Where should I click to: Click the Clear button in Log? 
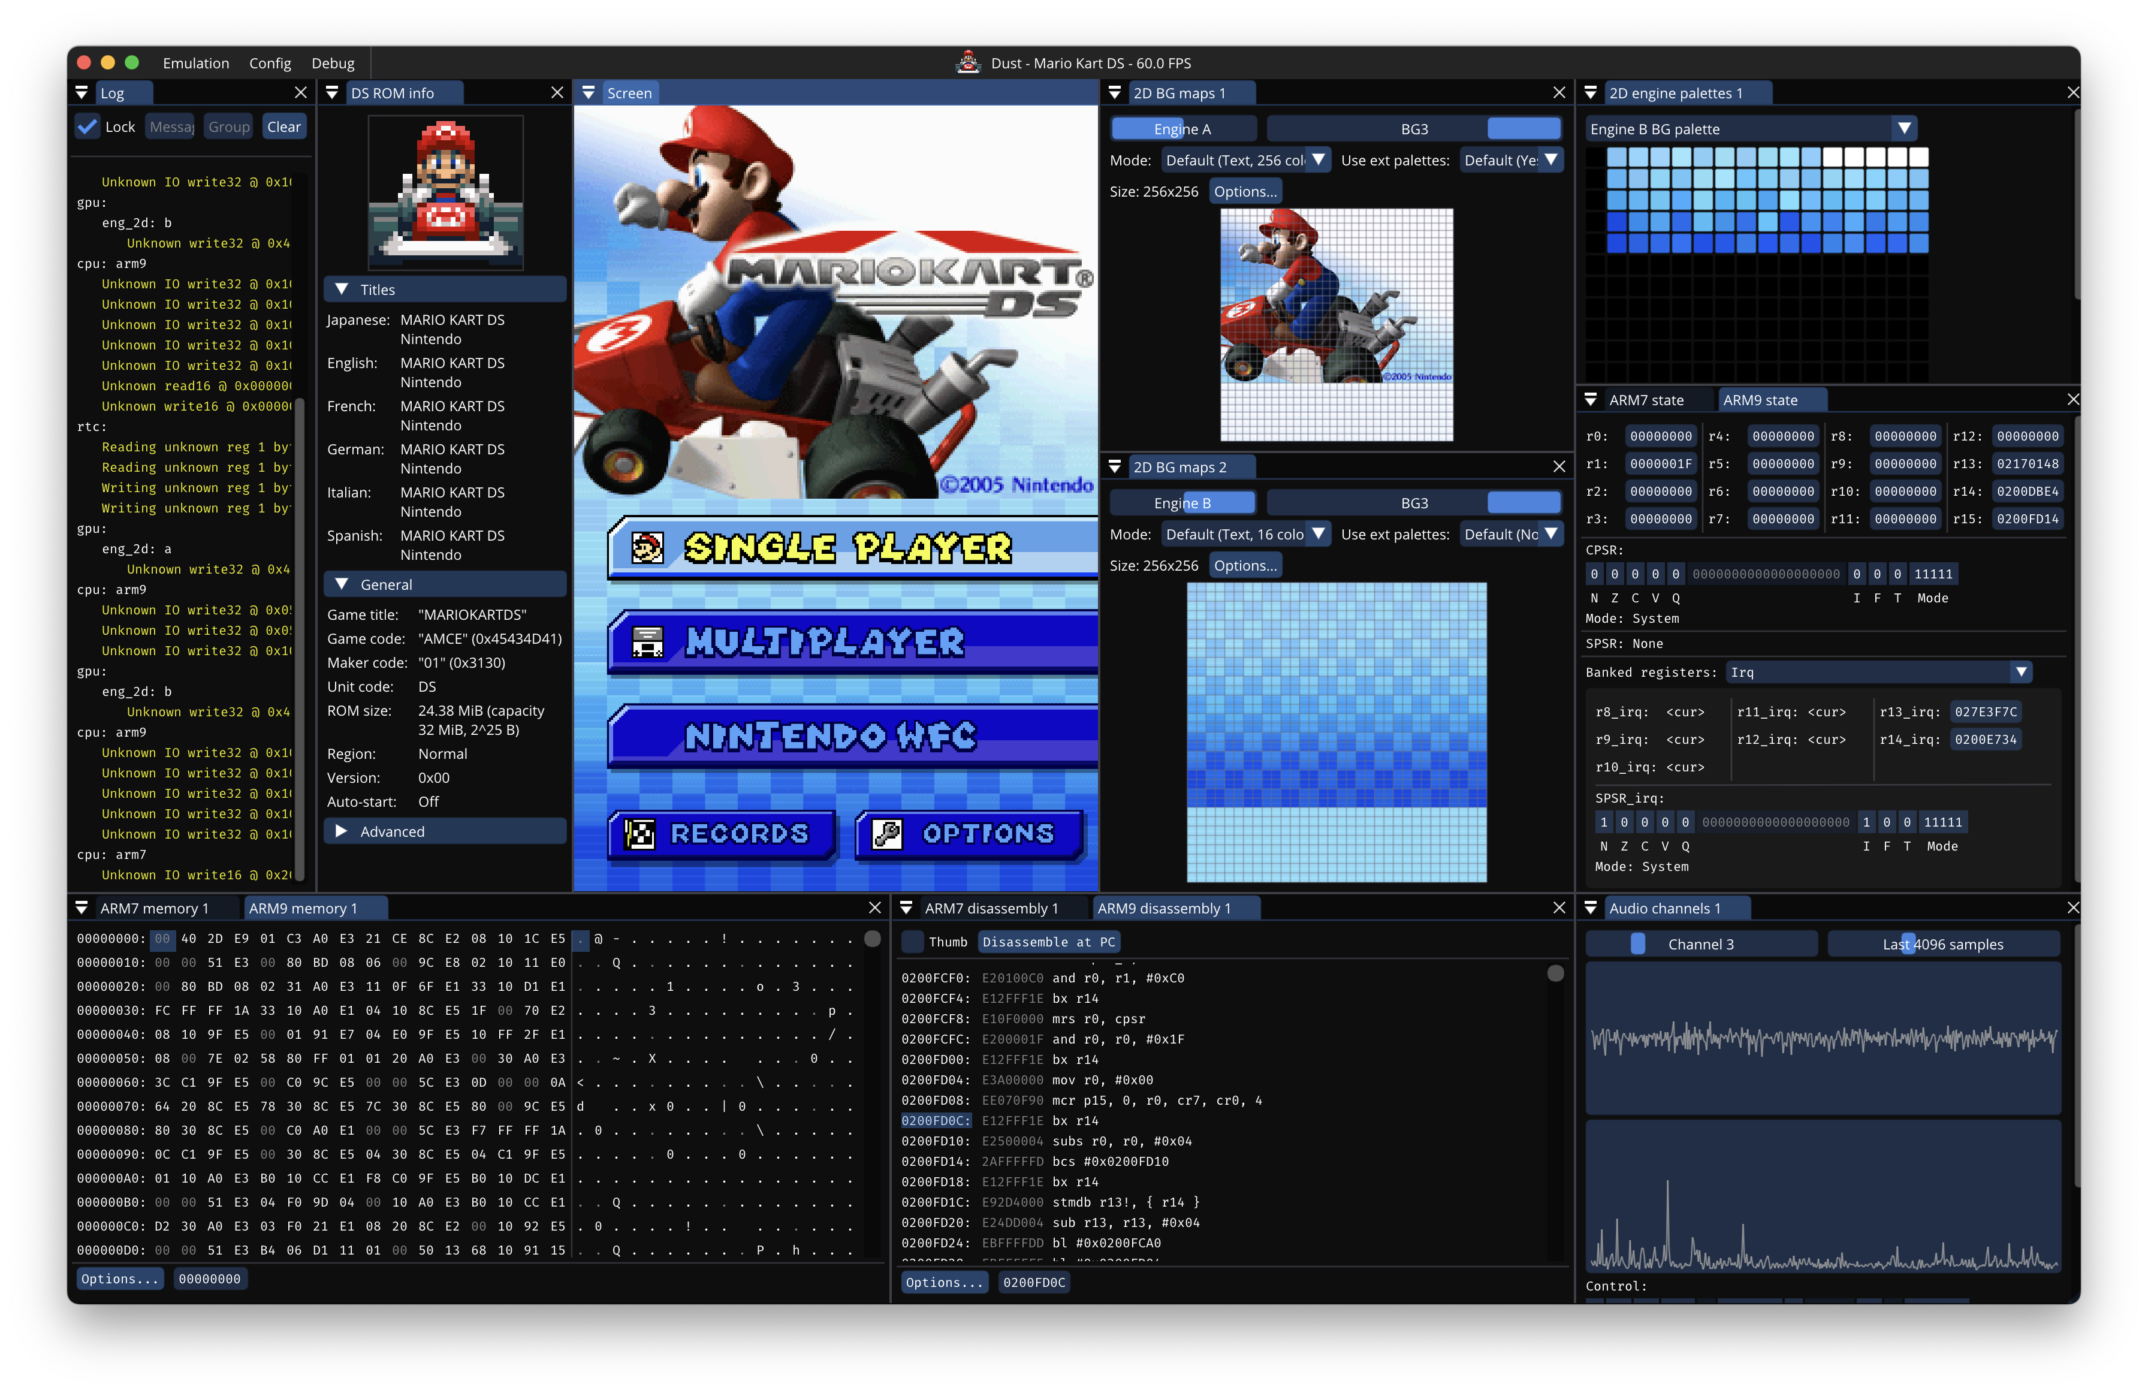click(283, 126)
